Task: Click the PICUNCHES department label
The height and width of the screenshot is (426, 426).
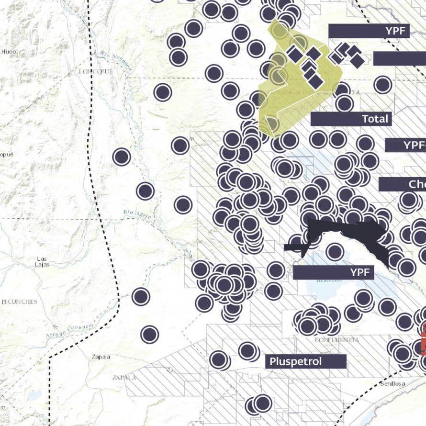Action: pos(20,302)
